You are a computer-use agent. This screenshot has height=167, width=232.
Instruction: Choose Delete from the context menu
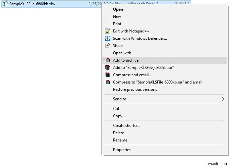tap(118, 133)
